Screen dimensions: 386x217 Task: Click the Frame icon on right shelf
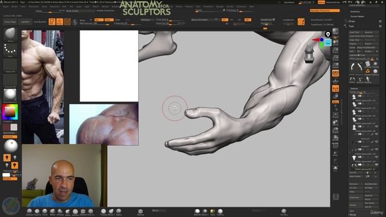point(335,115)
